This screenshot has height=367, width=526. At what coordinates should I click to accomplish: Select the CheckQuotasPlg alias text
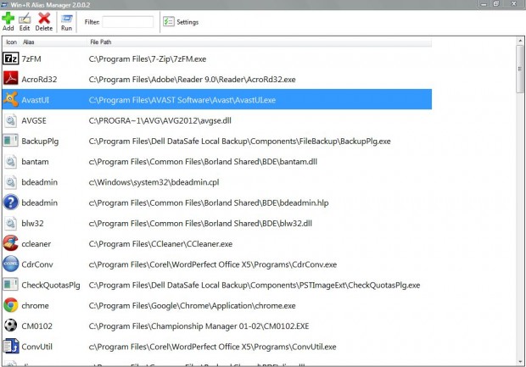tap(51, 286)
